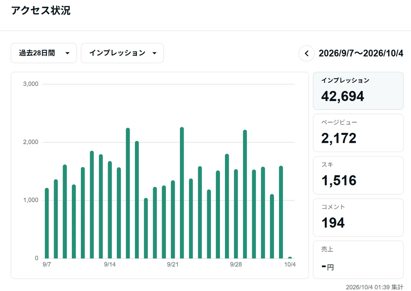
Task: Select the コメント 194 card
Action: tap(358, 217)
